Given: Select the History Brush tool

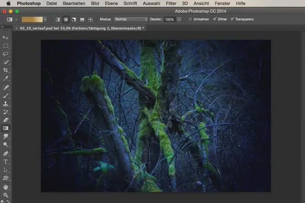Looking at the screenshot, I should (x=6, y=112).
